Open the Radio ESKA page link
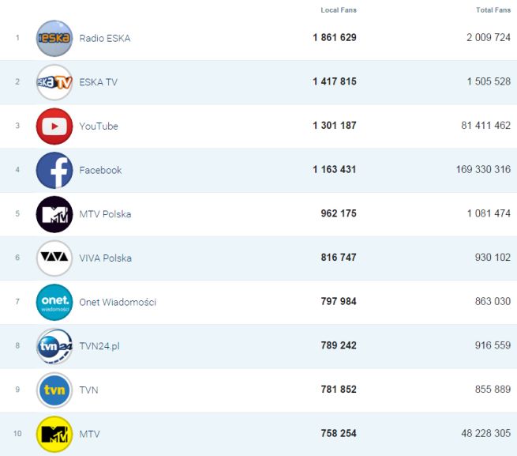The image size is (517, 456). [x=105, y=38]
